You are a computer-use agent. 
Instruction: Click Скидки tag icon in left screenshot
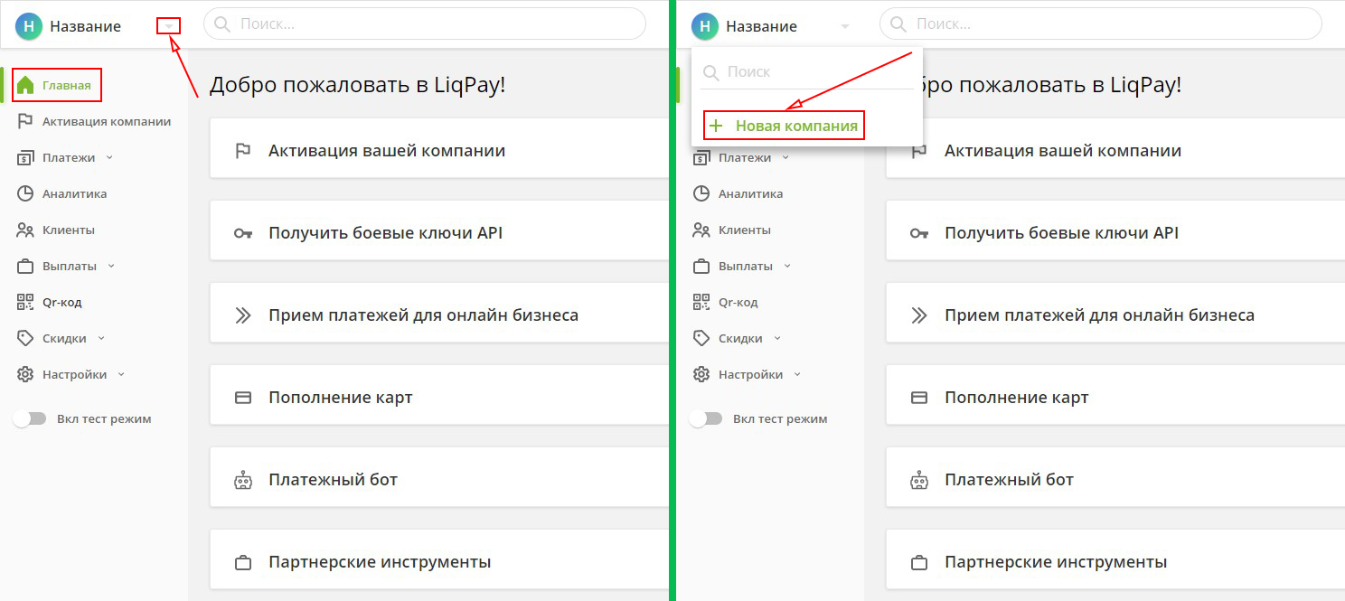tap(25, 338)
